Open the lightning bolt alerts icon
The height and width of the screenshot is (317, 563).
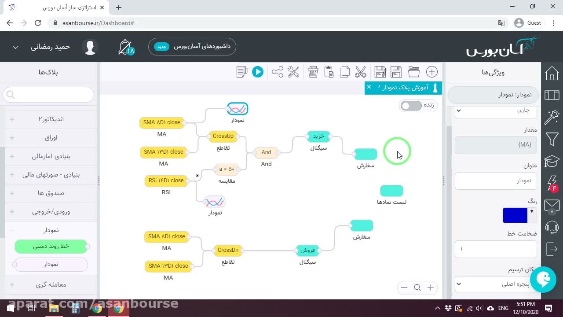[x=553, y=183]
